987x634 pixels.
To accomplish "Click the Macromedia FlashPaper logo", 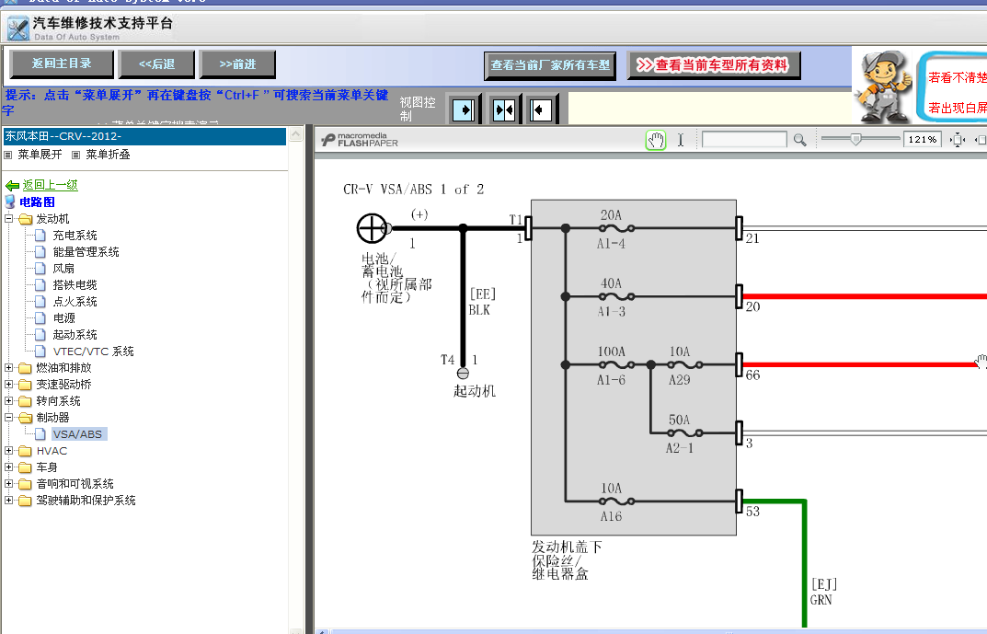I will click(x=360, y=140).
